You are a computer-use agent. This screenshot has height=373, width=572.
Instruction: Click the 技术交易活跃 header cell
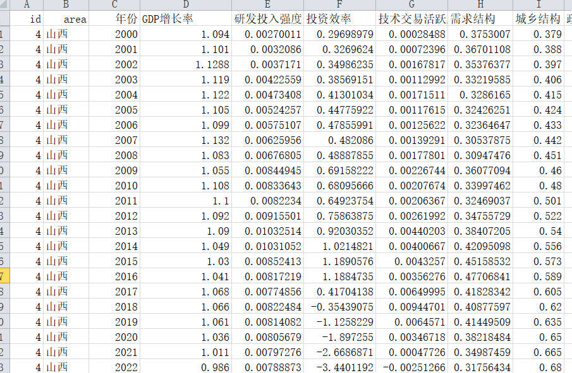[412, 18]
